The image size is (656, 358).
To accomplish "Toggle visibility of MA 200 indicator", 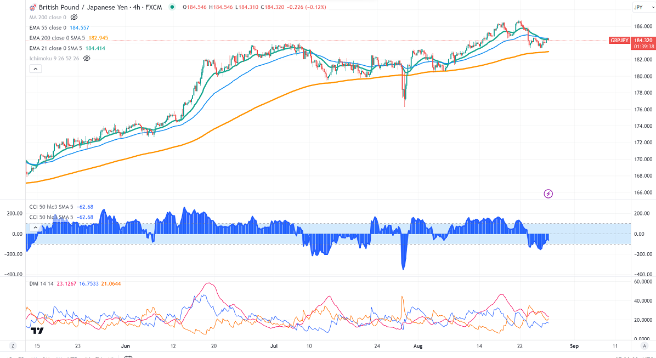I will tap(74, 17).
